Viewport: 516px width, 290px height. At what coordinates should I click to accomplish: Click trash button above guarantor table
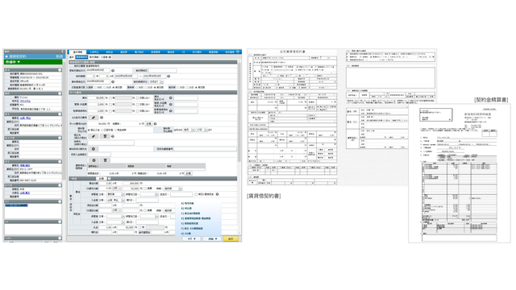pos(106,160)
